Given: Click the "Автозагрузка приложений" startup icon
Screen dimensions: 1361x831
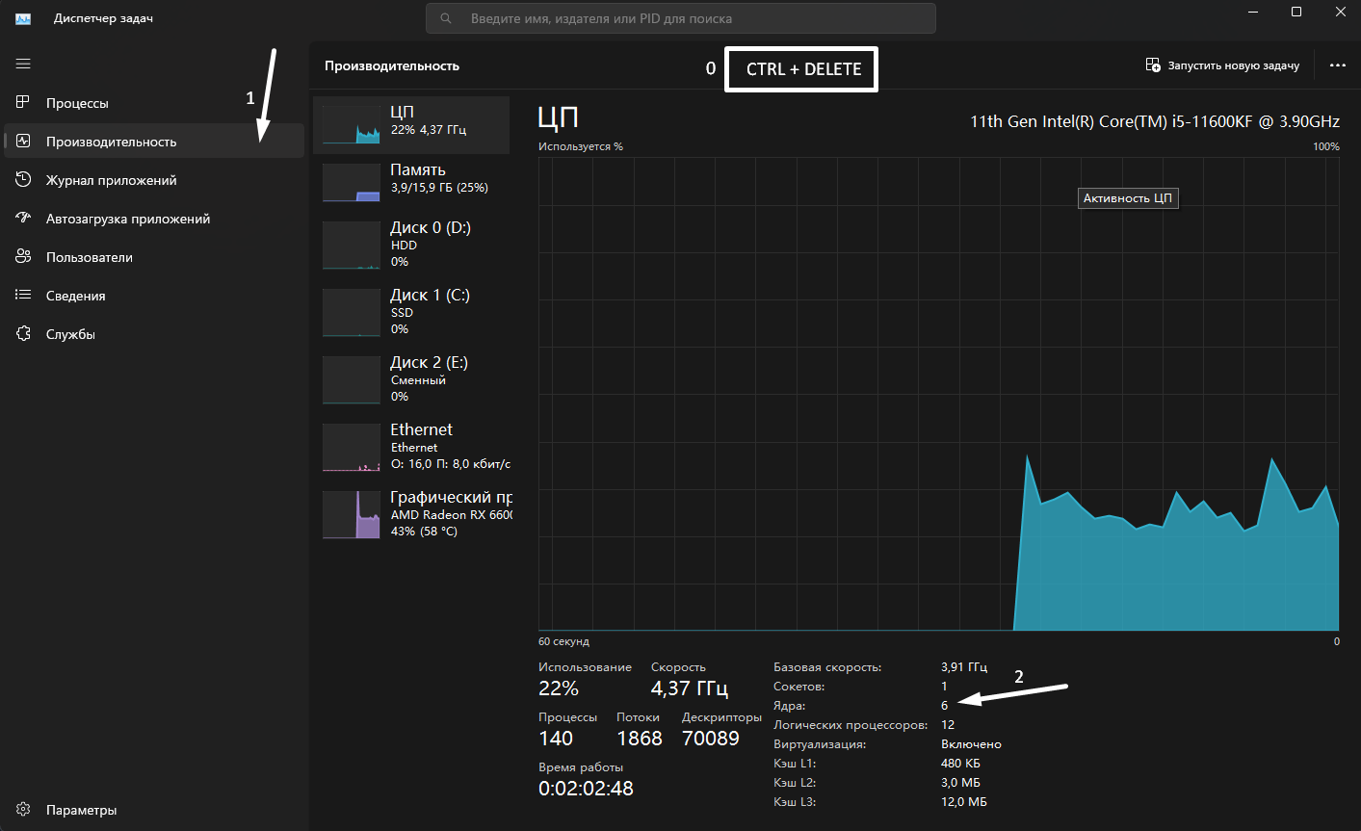Looking at the screenshot, I should point(24,218).
